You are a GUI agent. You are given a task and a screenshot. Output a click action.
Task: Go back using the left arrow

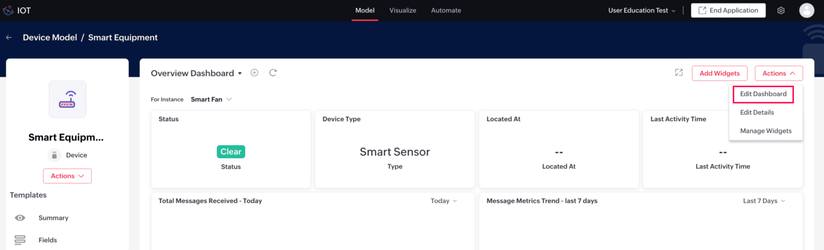coord(9,37)
